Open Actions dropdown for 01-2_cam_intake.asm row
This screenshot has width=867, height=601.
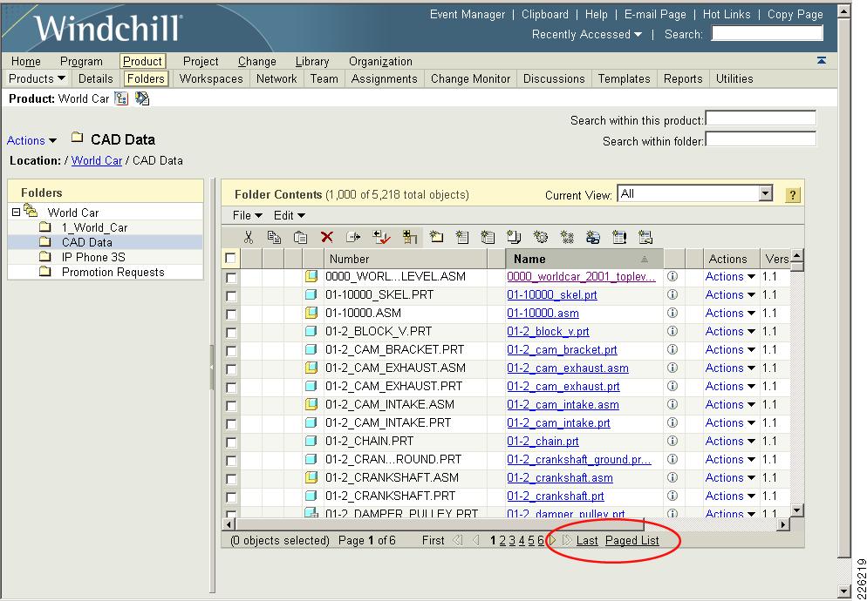pyautogui.click(x=730, y=404)
